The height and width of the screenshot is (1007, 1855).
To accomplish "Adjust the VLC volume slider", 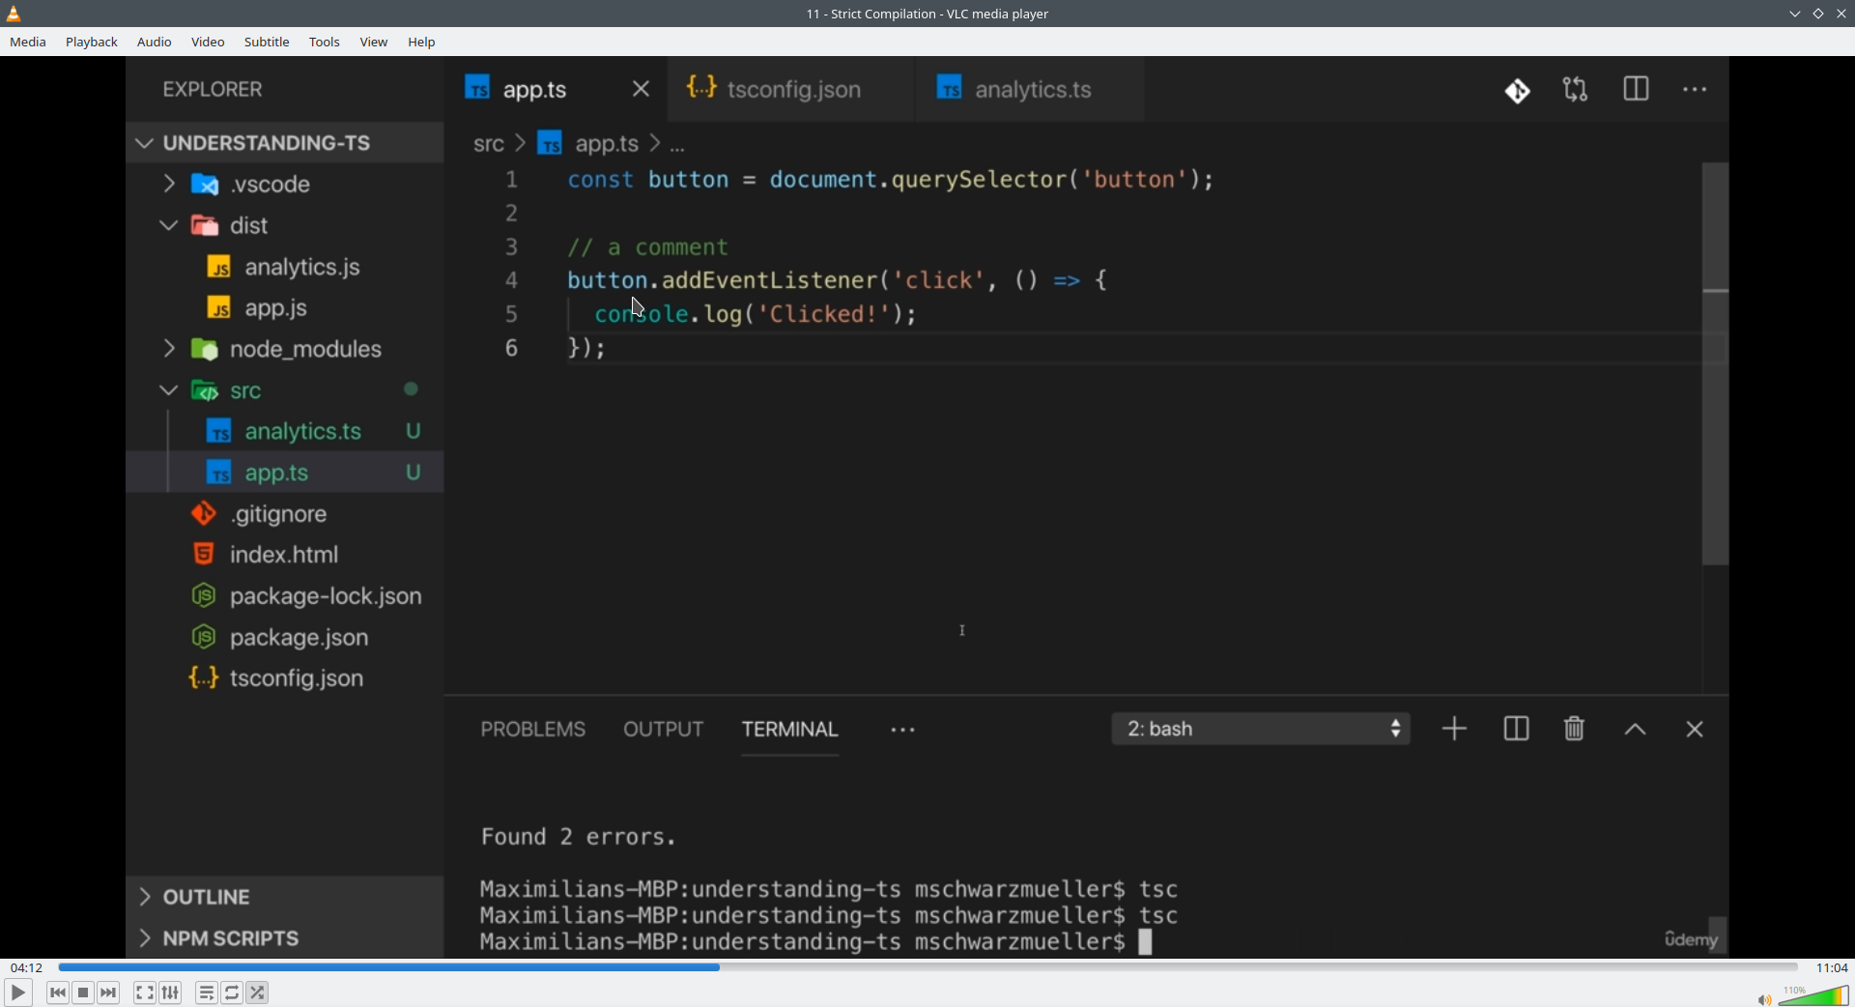I will point(1813,995).
